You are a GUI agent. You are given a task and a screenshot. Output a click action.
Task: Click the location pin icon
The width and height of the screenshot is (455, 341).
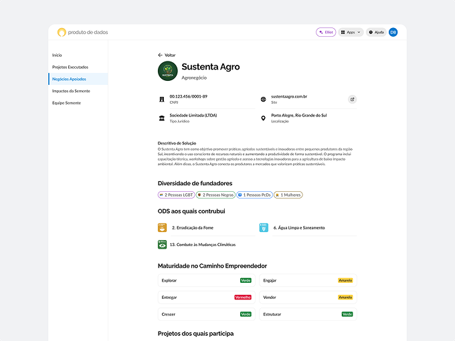(263, 118)
